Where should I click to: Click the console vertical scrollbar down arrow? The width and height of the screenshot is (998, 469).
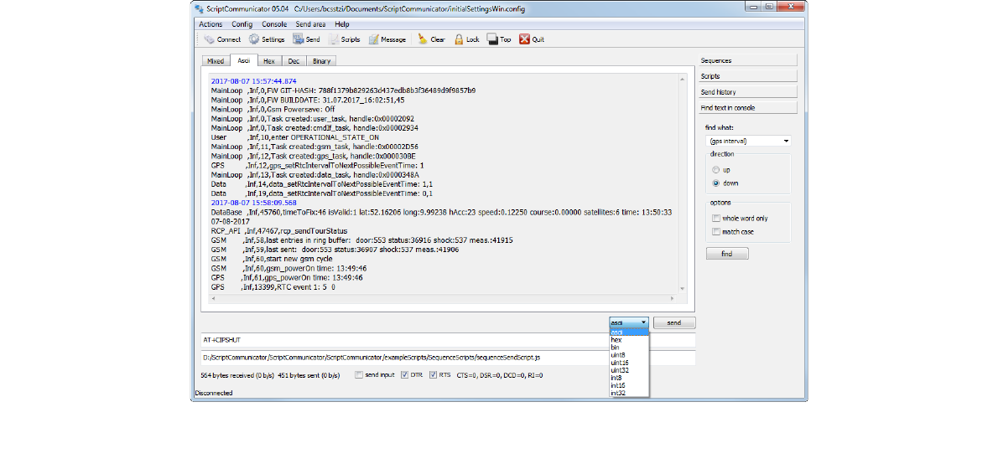[x=683, y=289]
